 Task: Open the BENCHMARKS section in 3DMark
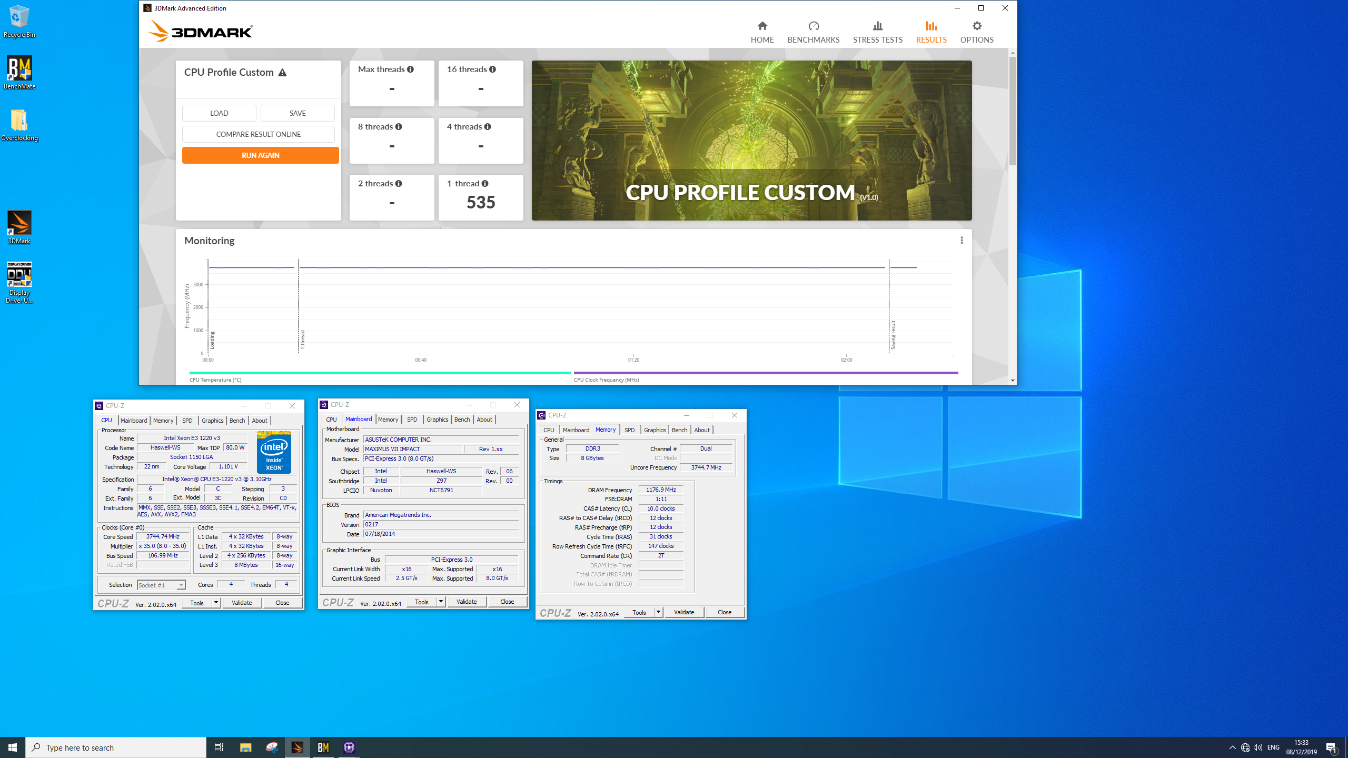[x=813, y=32]
